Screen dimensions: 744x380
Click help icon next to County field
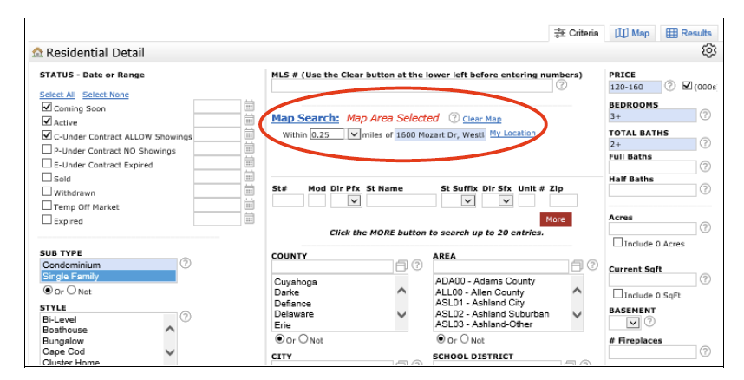[416, 265]
